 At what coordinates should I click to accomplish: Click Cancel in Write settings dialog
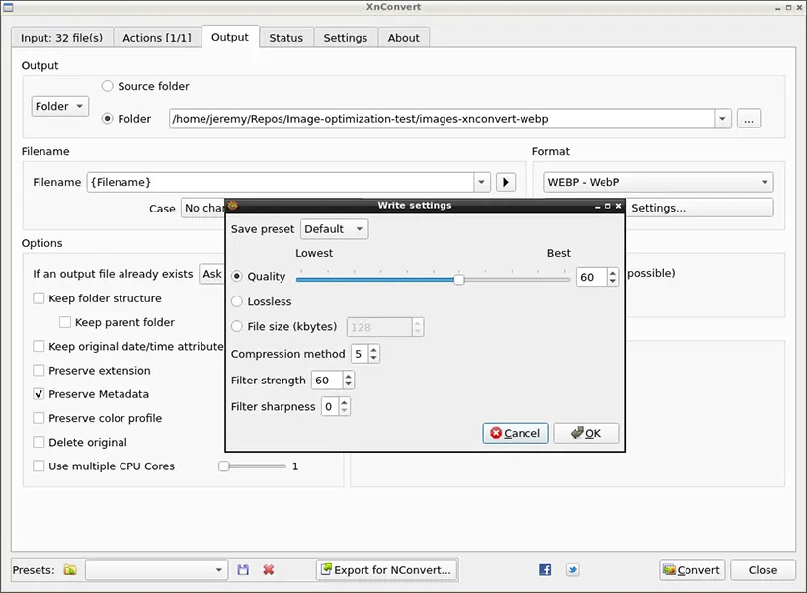tap(516, 433)
